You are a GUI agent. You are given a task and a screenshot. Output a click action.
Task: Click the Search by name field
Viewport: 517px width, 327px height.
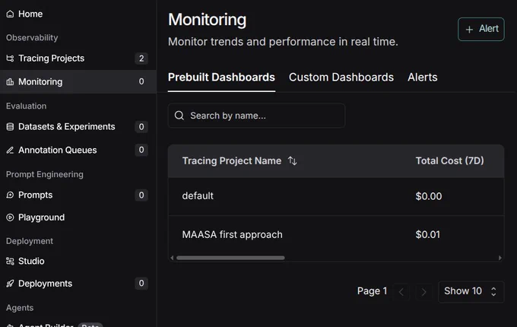coord(256,116)
